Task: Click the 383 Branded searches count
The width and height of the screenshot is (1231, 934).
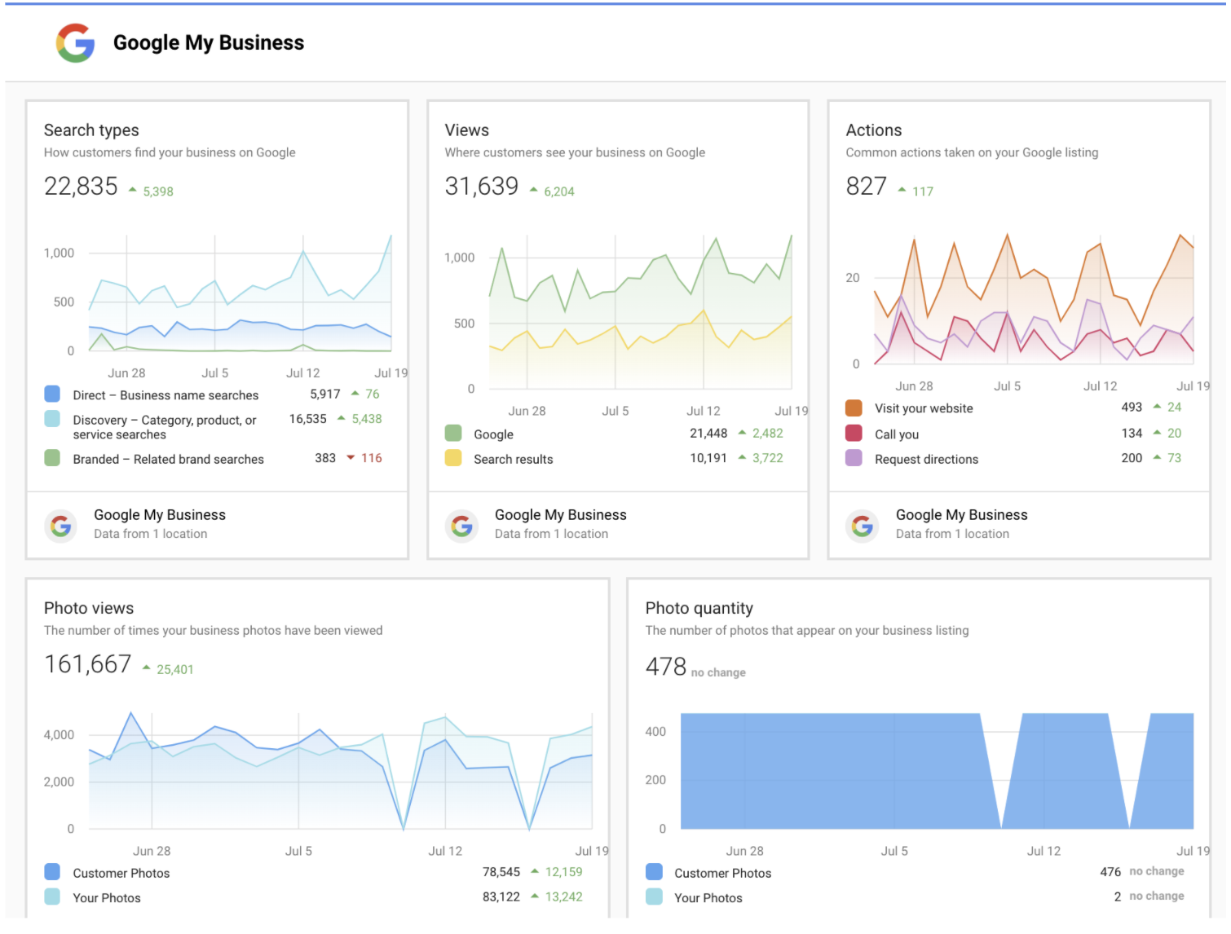Action: 325,458
